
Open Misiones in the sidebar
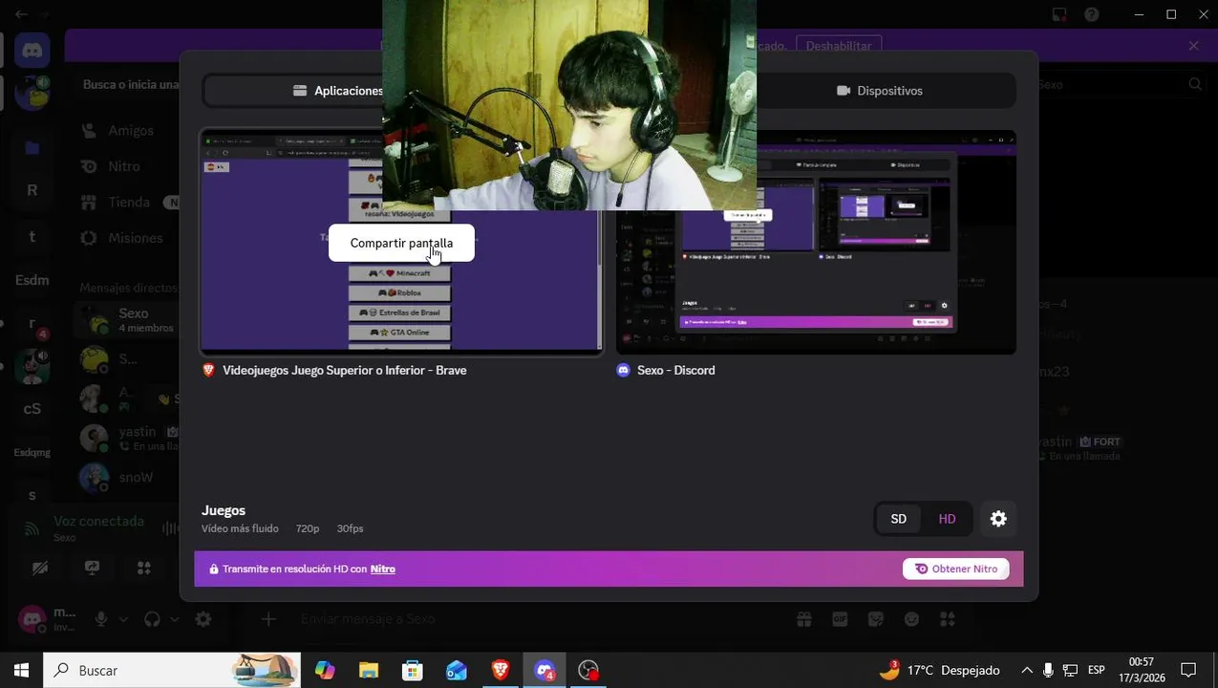point(135,238)
